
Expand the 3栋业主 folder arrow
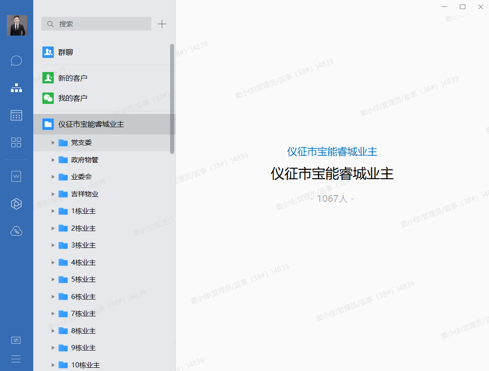(x=53, y=245)
